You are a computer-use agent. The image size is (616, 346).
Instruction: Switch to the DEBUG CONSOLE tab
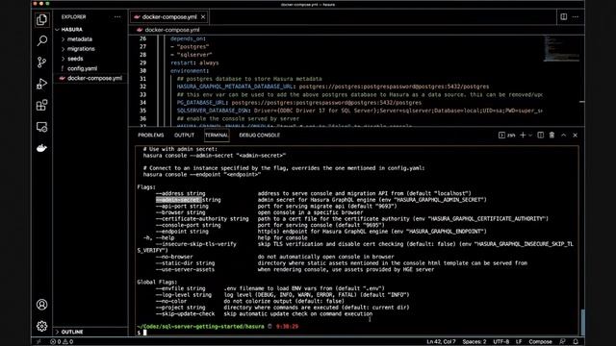pos(260,135)
